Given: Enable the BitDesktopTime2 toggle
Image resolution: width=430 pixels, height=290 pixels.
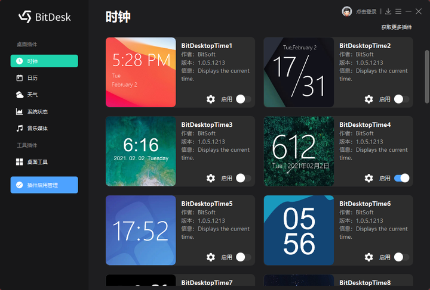Looking at the screenshot, I should click(401, 99).
